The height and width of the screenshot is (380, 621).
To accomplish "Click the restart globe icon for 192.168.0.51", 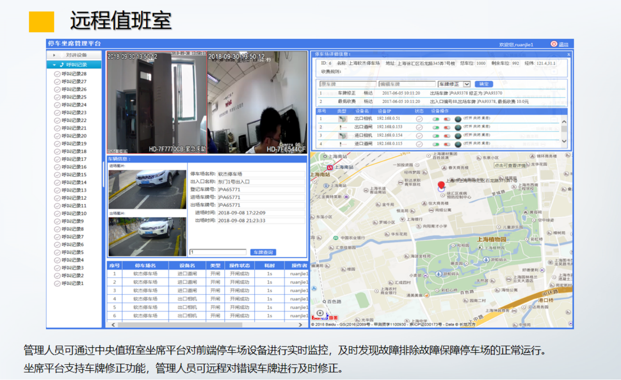I will point(458,119).
